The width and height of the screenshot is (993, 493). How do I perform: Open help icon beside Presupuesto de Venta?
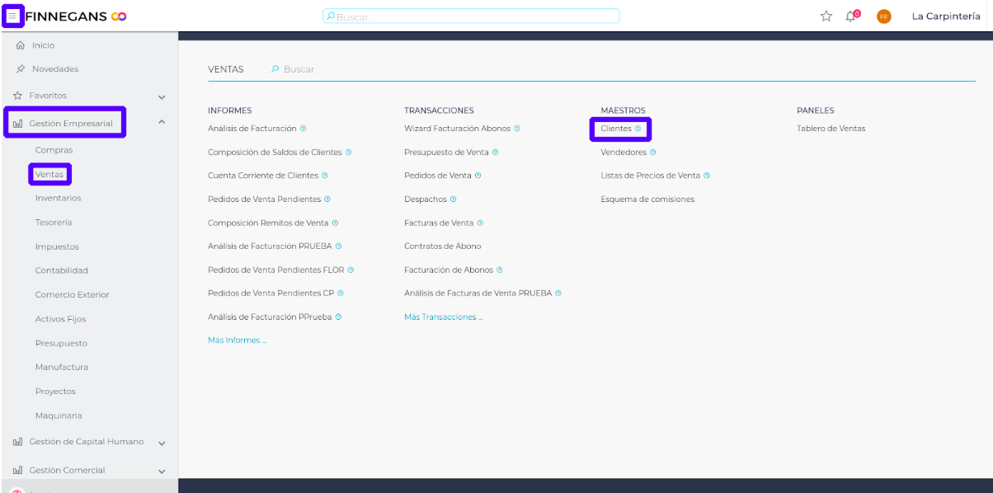pyautogui.click(x=495, y=153)
